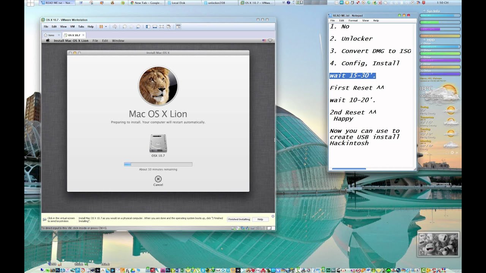
Task: Open Notepad Format menu
Action: click(353, 20)
